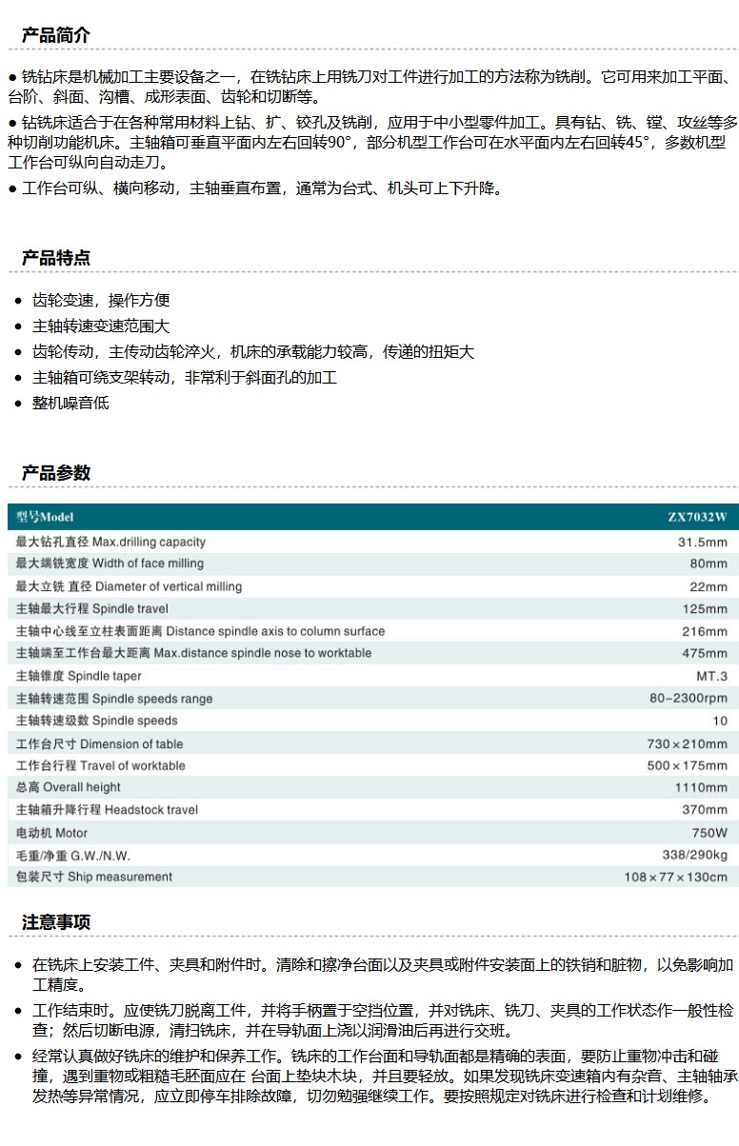Click the ZX7032W model header text
The image size is (739, 1146).
(696, 517)
